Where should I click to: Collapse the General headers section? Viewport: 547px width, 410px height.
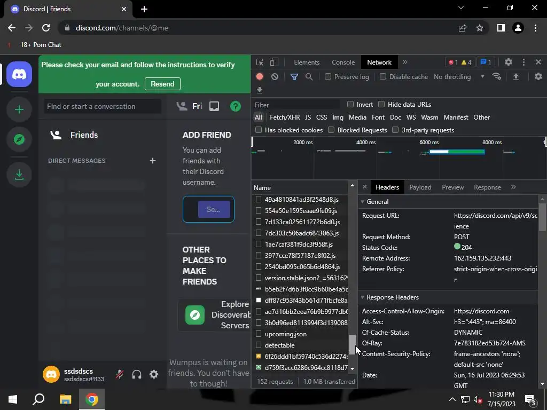pos(363,202)
